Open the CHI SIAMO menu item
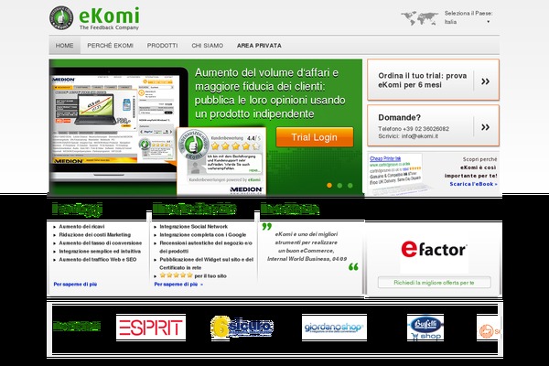549x366 pixels. point(208,46)
